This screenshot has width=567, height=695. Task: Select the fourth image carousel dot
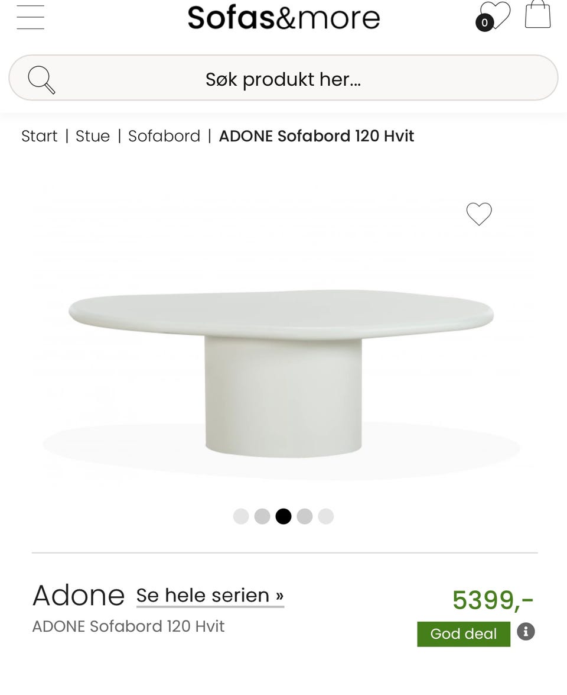coord(305,516)
